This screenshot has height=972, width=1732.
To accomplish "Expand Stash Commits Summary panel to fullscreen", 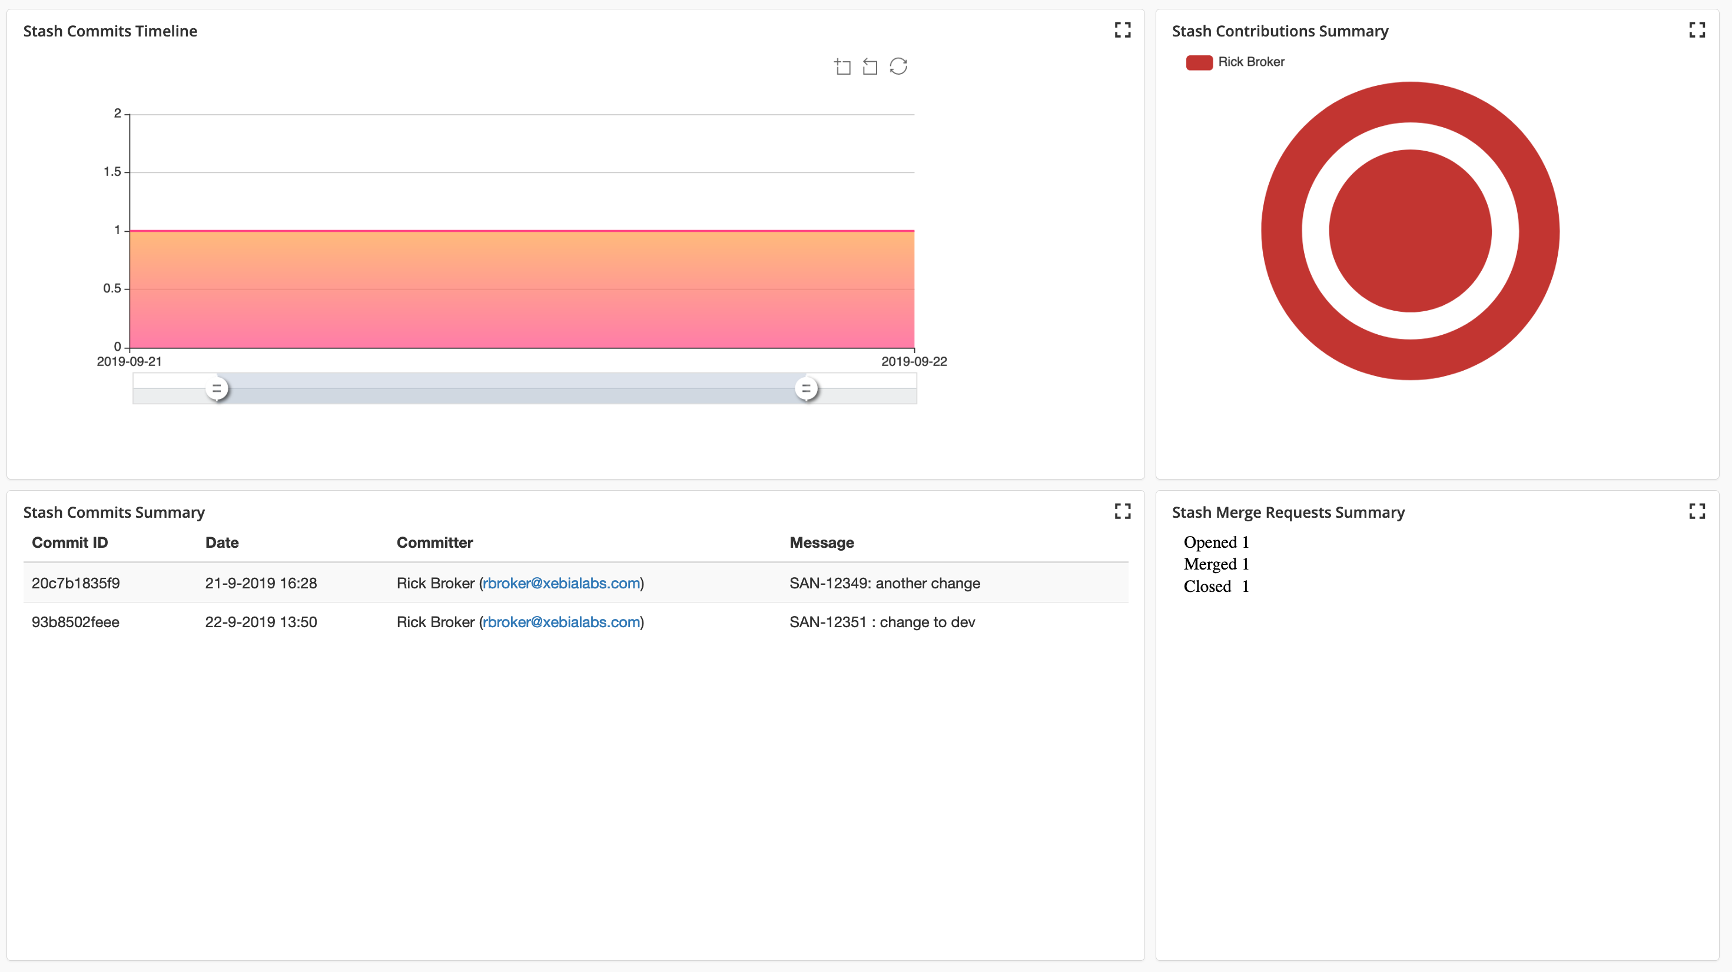I will [x=1122, y=511].
